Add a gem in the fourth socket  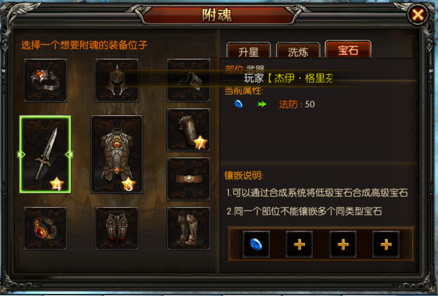point(386,244)
